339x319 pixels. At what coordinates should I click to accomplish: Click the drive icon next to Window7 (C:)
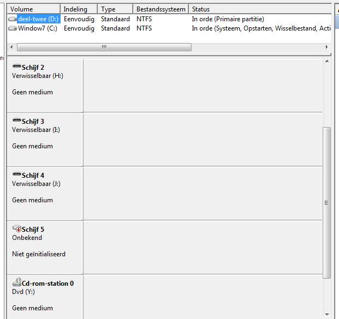click(13, 28)
